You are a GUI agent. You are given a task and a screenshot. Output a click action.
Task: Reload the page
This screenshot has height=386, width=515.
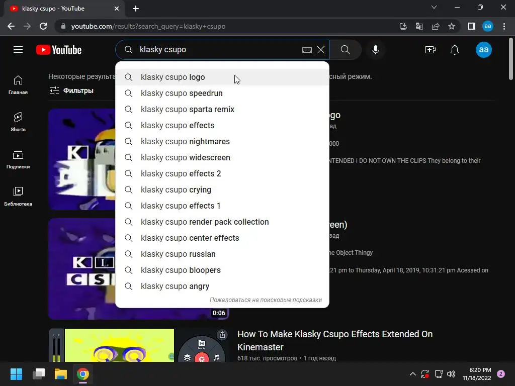[43, 26]
